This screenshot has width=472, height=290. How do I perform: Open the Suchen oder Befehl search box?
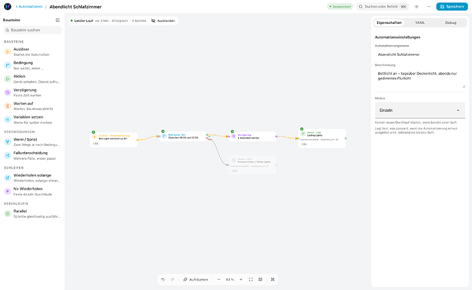tap(382, 7)
